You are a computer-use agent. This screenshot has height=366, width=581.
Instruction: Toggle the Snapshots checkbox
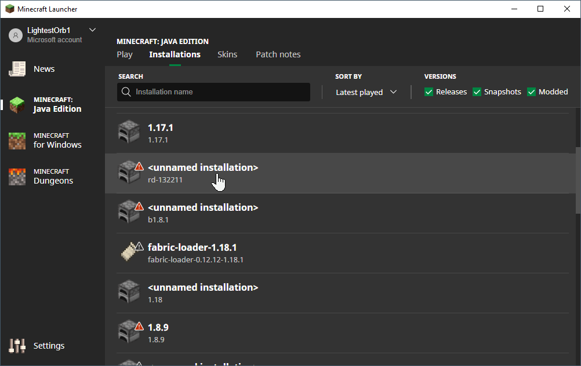point(477,91)
